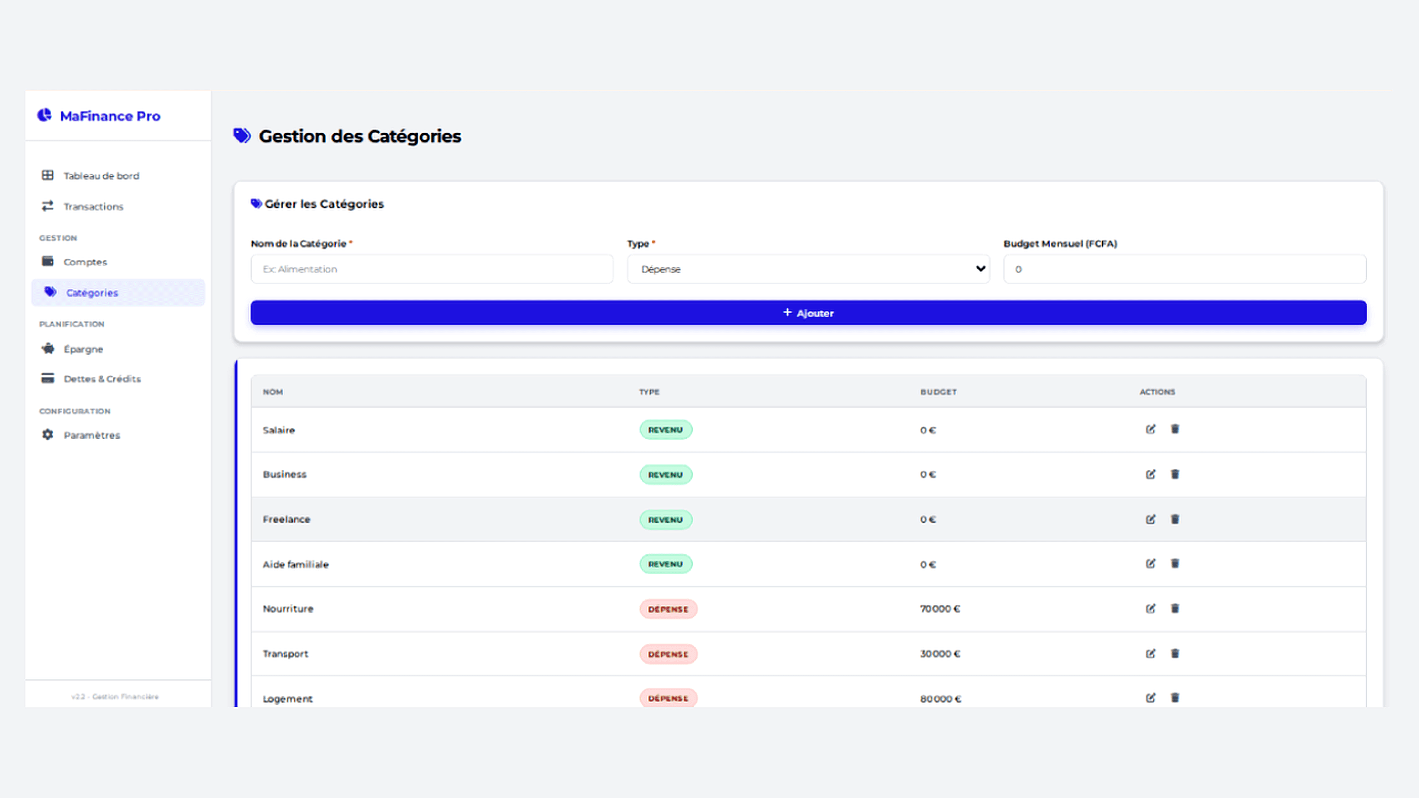
Task: Select the Transactions arrows icon
Action: 48,206
